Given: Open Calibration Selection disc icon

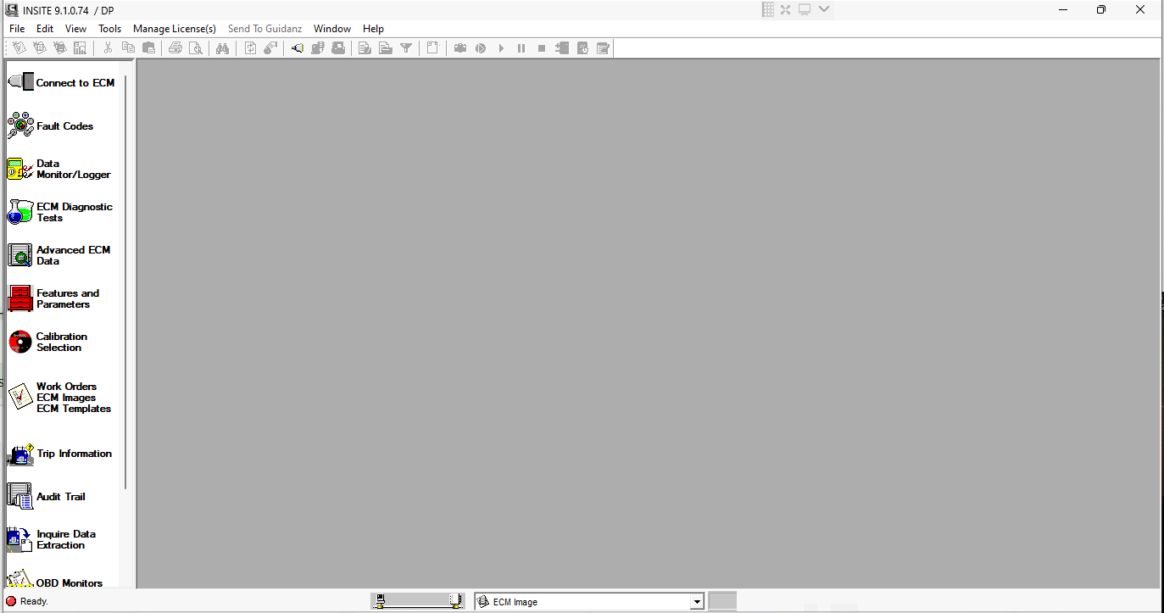Looking at the screenshot, I should (20, 342).
